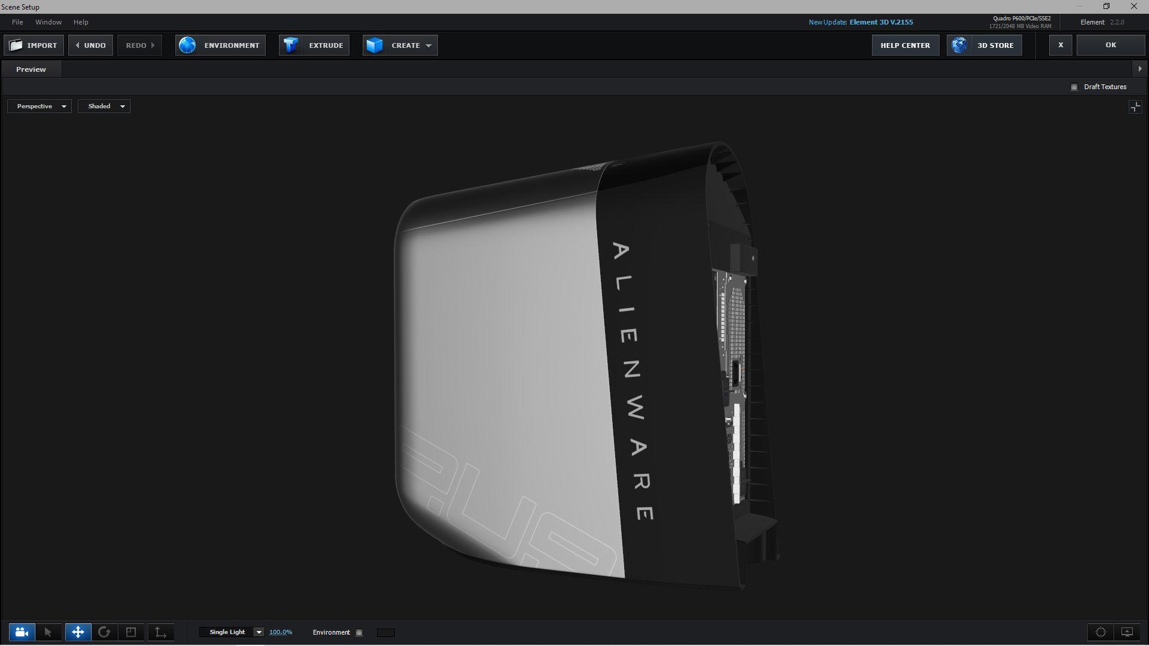Viewport: 1149px width, 646px height.
Task: Open the Help Center
Action: click(905, 45)
